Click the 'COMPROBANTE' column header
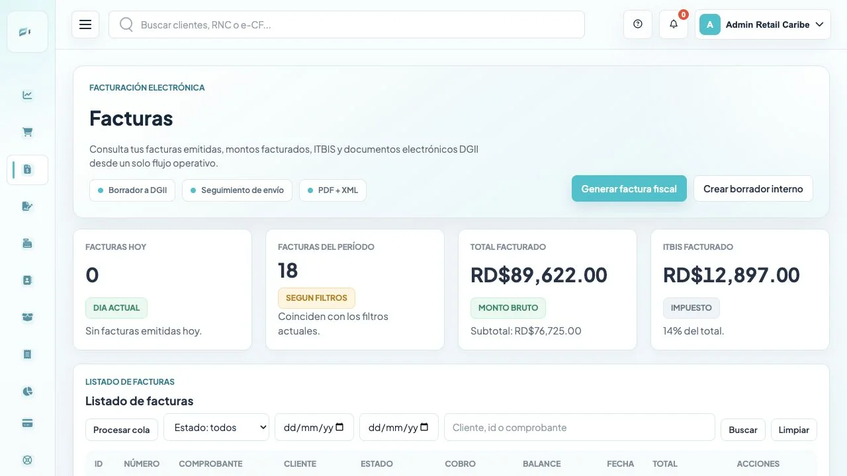847x476 pixels. [x=210, y=464]
